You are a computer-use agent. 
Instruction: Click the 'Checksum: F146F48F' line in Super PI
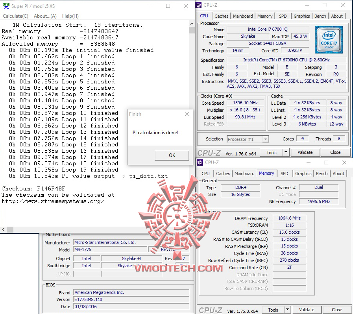coord(33,188)
